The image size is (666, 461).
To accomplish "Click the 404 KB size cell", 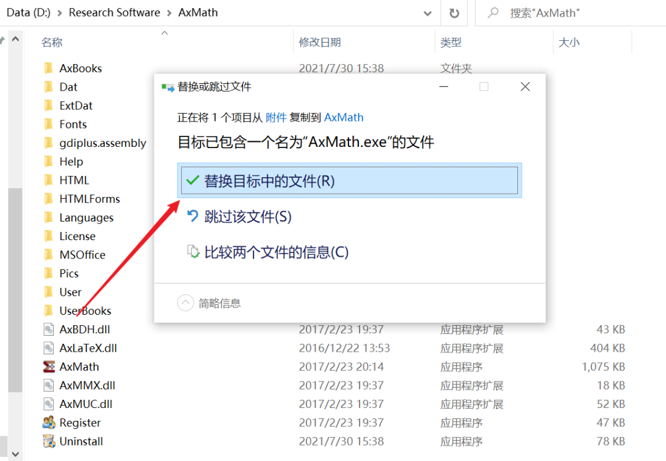I will tap(607, 348).
